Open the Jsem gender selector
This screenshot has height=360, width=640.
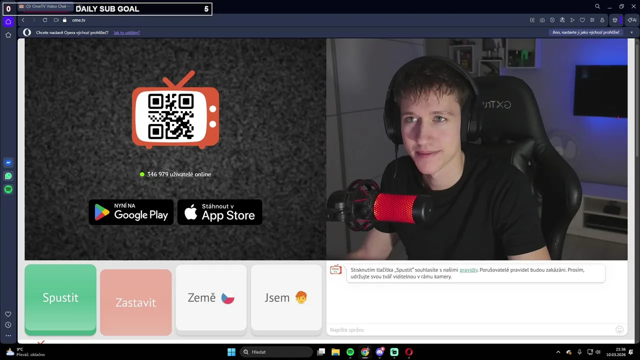coord(286,298)
